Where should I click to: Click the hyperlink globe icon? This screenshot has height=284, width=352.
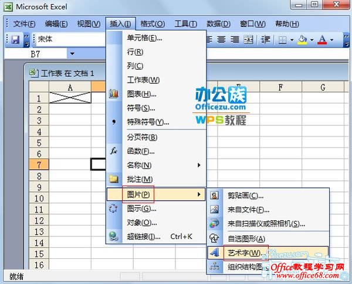114,236
